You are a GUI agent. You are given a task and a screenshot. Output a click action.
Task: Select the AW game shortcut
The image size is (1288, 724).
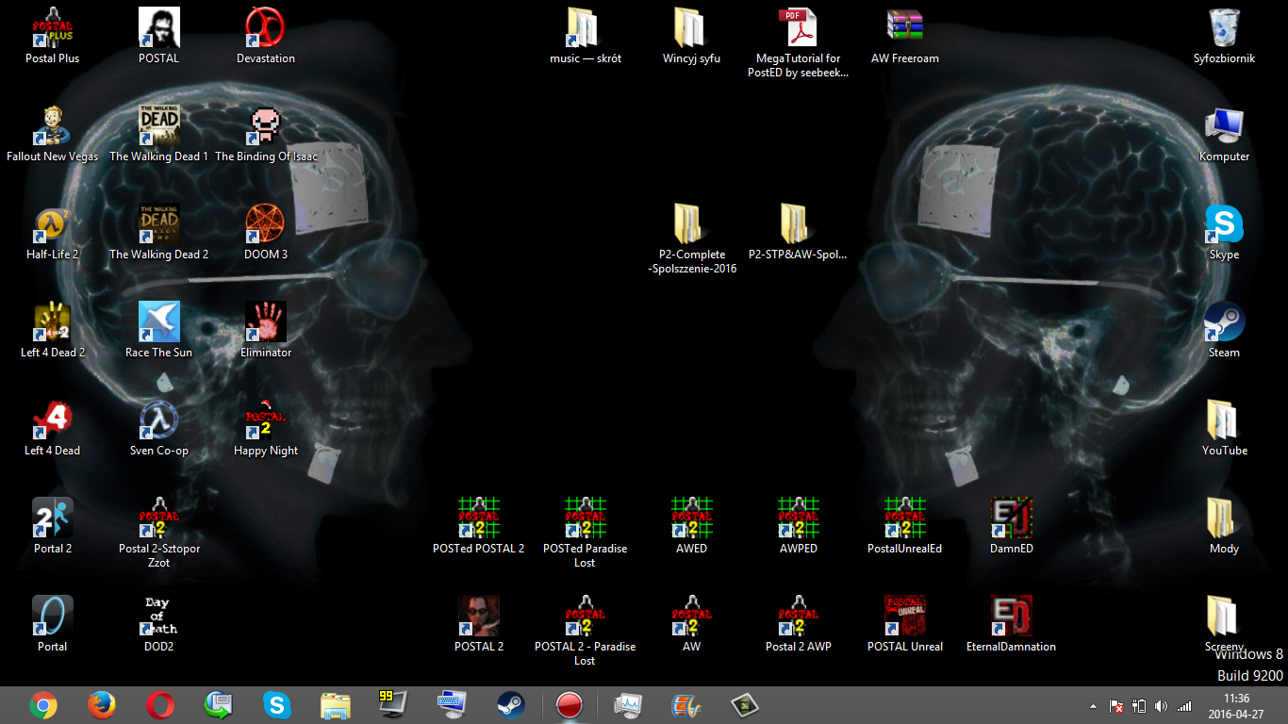(x=692, y=624)
